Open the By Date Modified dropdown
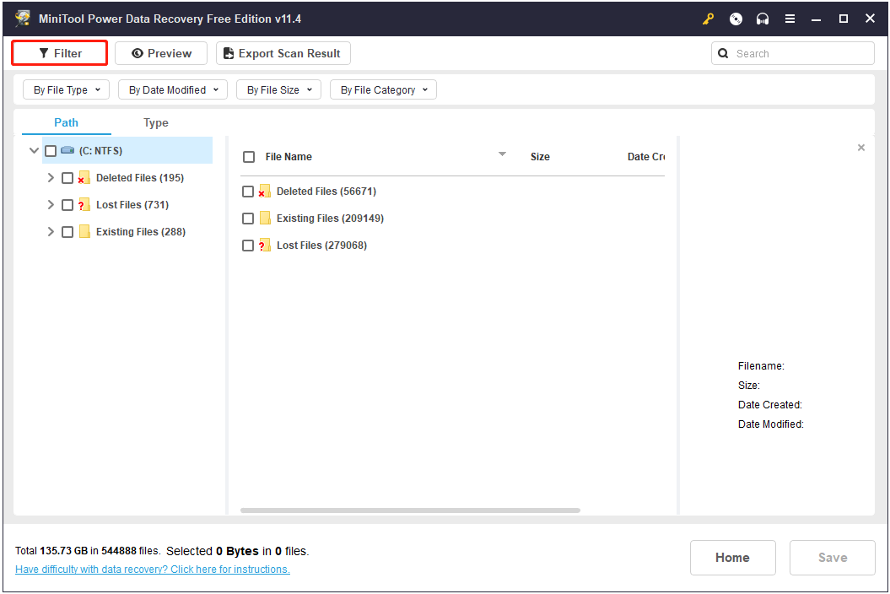 [x=173, y=89]
